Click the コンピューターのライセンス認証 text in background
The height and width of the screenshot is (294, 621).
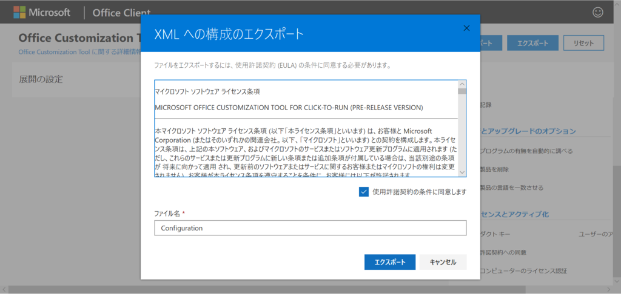[523, 271]
